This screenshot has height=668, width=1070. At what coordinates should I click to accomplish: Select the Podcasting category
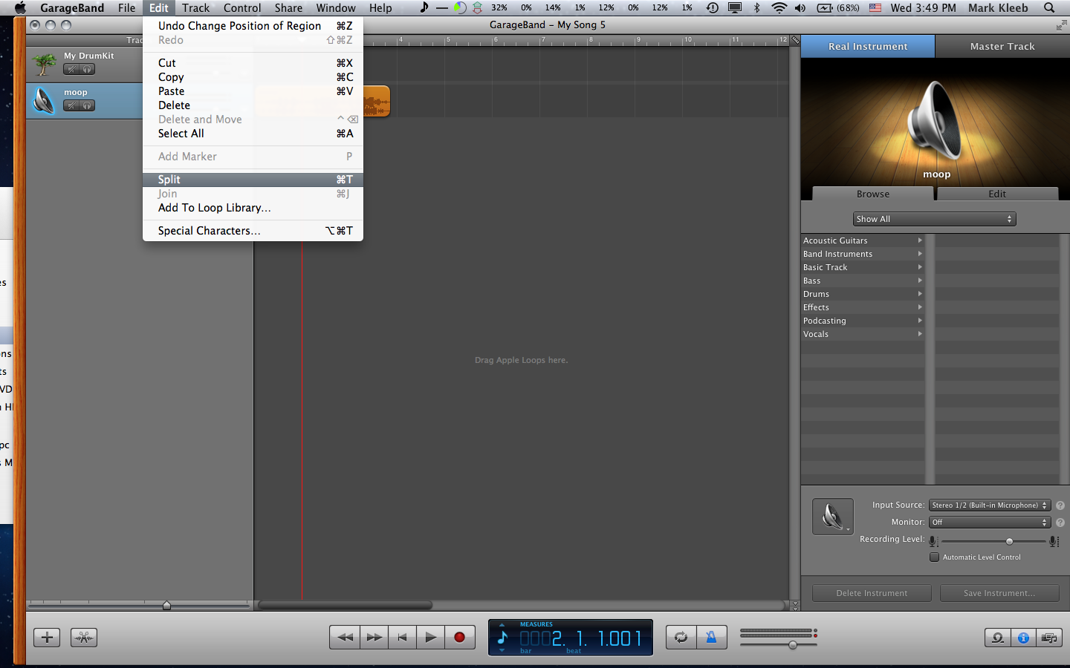click(862, 321)
